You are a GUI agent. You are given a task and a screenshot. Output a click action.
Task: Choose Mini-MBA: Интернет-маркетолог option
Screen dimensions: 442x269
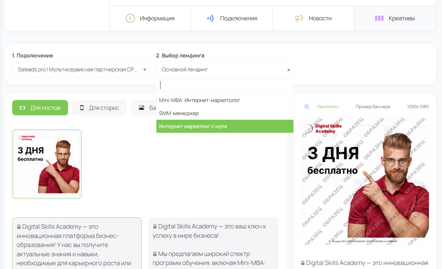225,100
